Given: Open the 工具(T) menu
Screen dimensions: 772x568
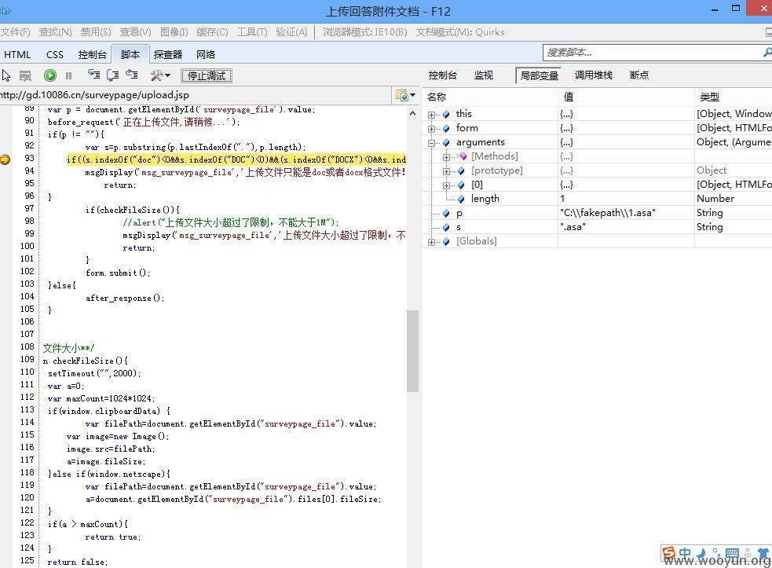Looking at the screenshot, I should [251, 32].
